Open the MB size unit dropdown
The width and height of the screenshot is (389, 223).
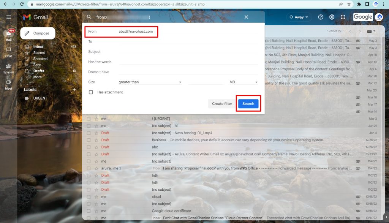click(243, 82)
